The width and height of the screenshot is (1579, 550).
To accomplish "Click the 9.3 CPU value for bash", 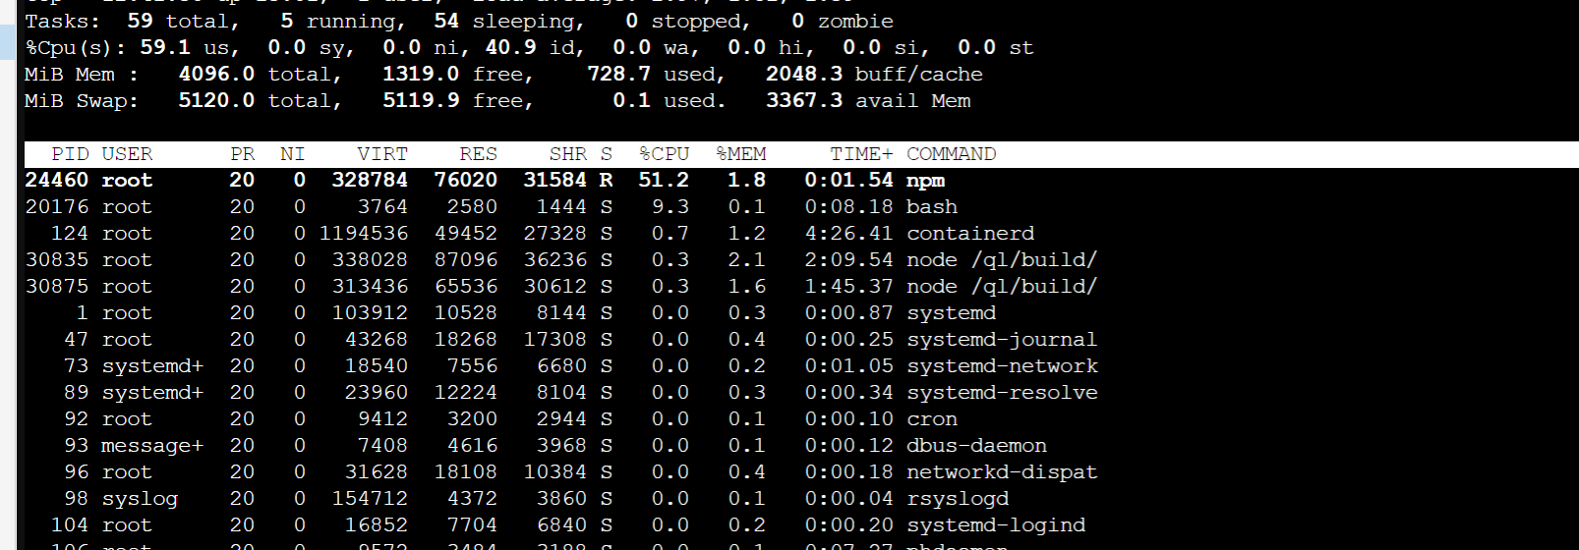I will point(671,207).
